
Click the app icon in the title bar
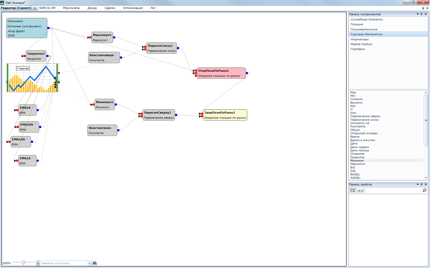[x=2, y=3]
